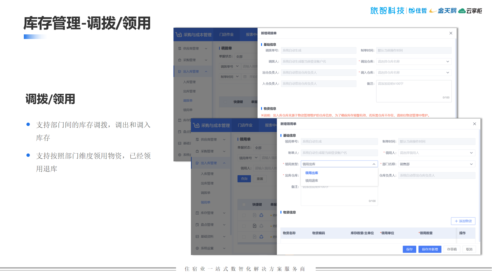Open the 领用人 selection dropdown
Viewport: 492px width, 277px height.
click(x=436, y=153)
